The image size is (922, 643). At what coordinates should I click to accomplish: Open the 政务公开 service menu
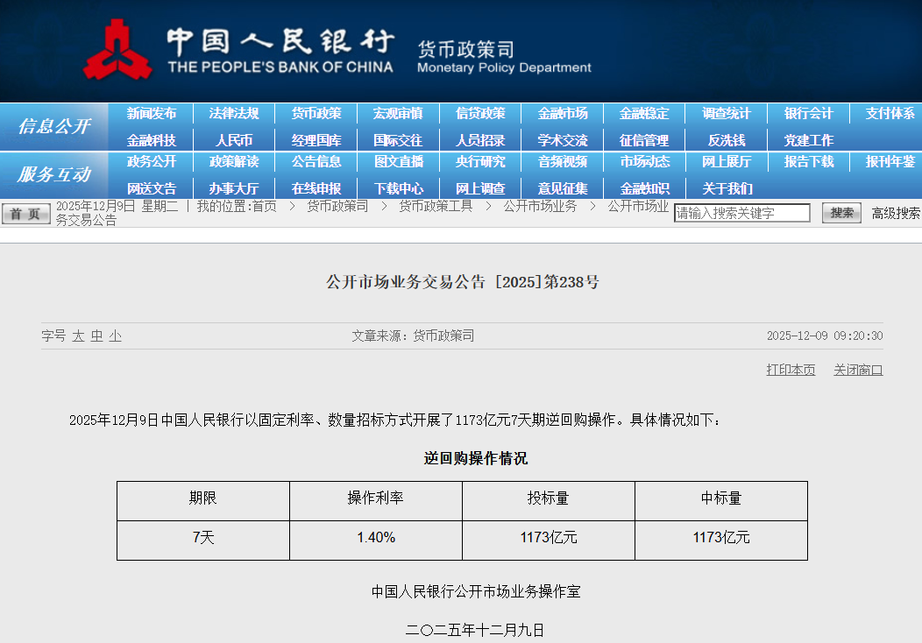[x=151, y=162]
